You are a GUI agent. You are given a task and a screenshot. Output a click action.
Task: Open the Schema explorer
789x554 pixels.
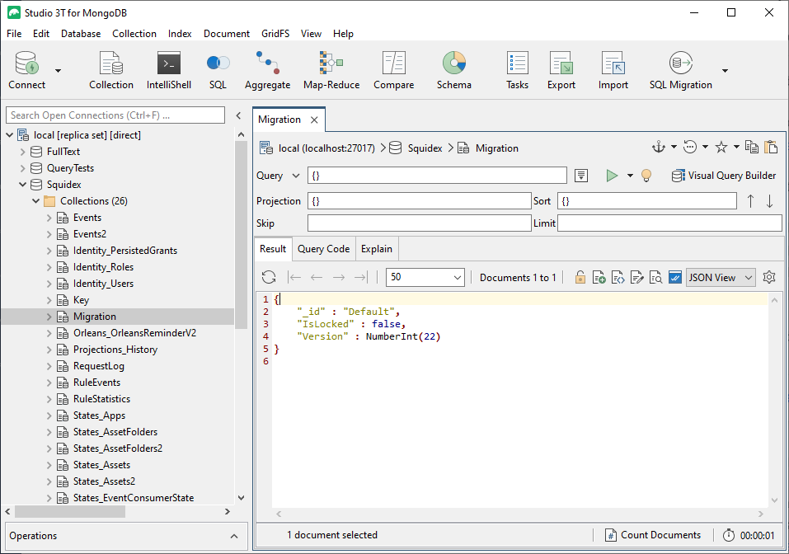[x=454, y=70]
